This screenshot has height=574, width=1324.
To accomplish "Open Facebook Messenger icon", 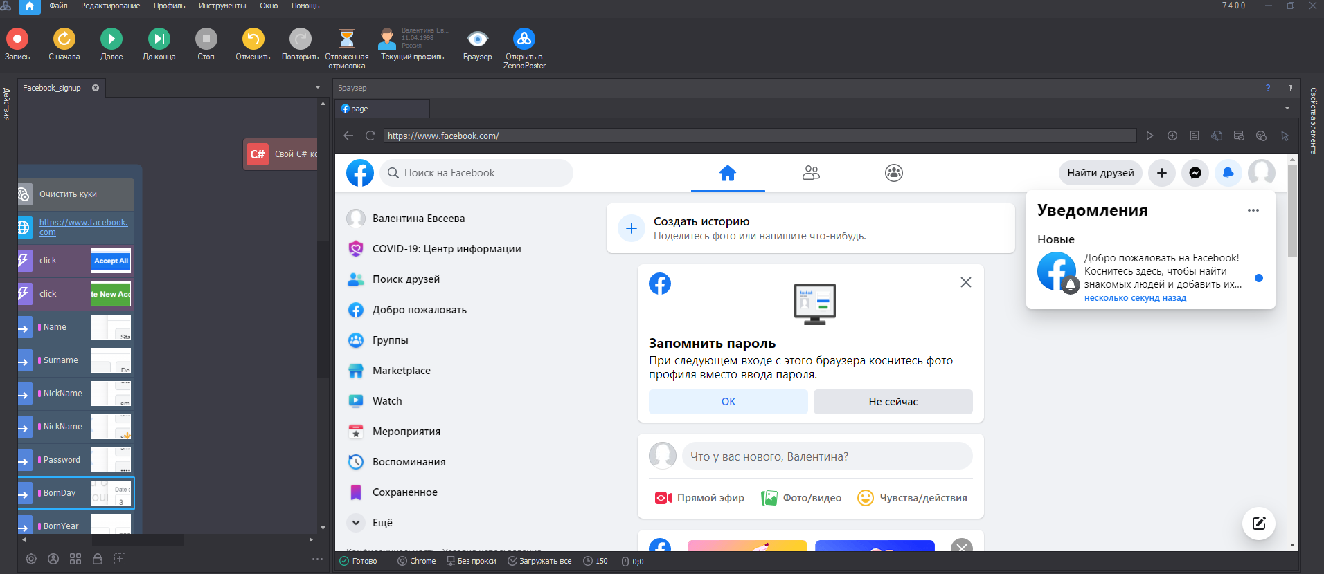I will 1195,173.
